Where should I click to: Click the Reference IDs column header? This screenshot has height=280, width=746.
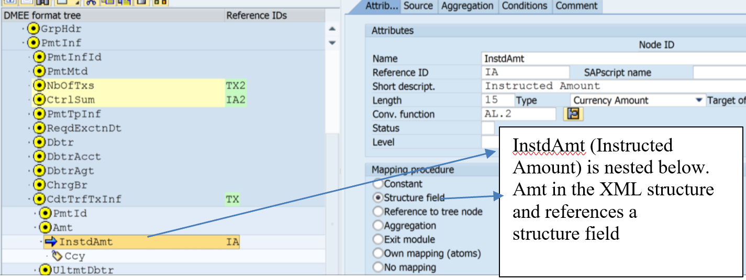pyautogui.click(x=275, y=16)
